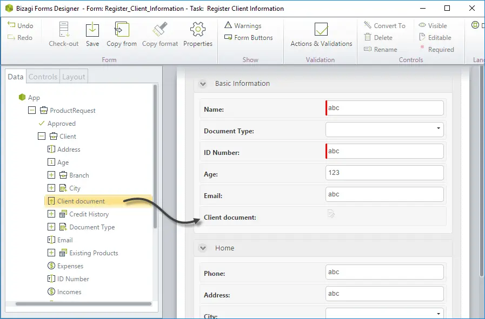Screen dimensions: 485x319
Task: Select the App root node
Action: tap(29, 97)
